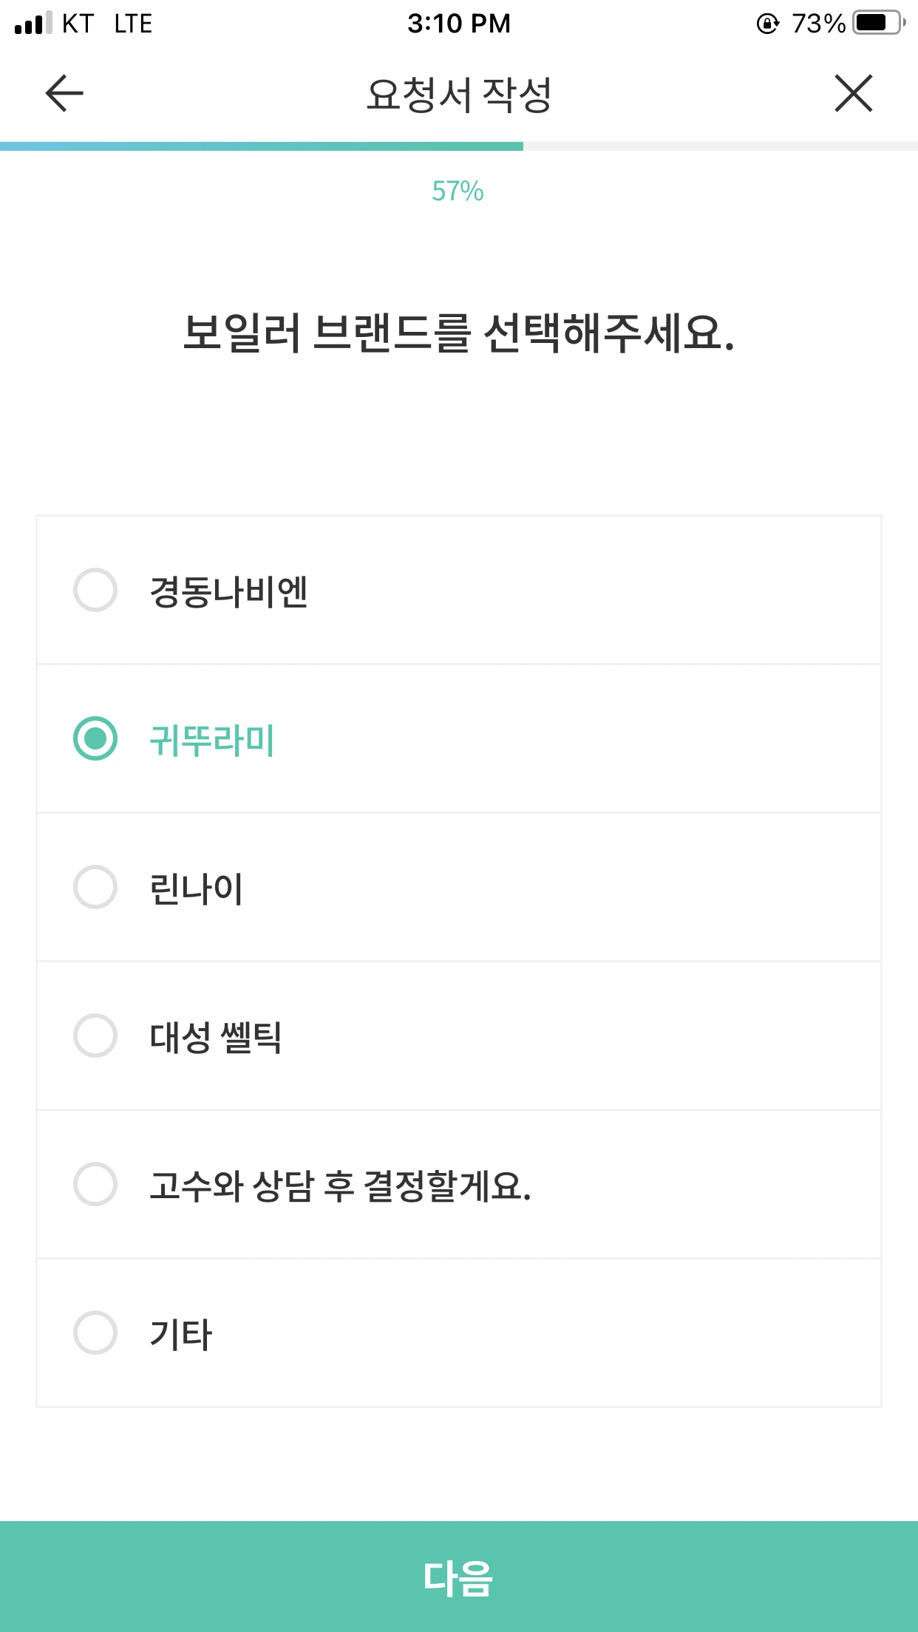Select the 귀뚜라미 radio button
Screen dimensions: 918x1632
[95, 738]
